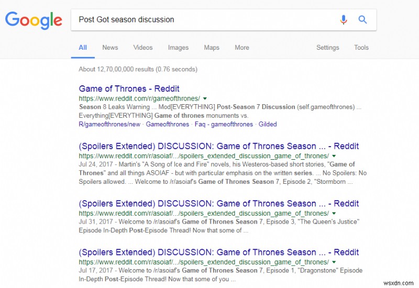The image size is (419, 288).
Task: Expand arrow beside reddit.com/r/gameofthrones URL
Action: [205, 98]
